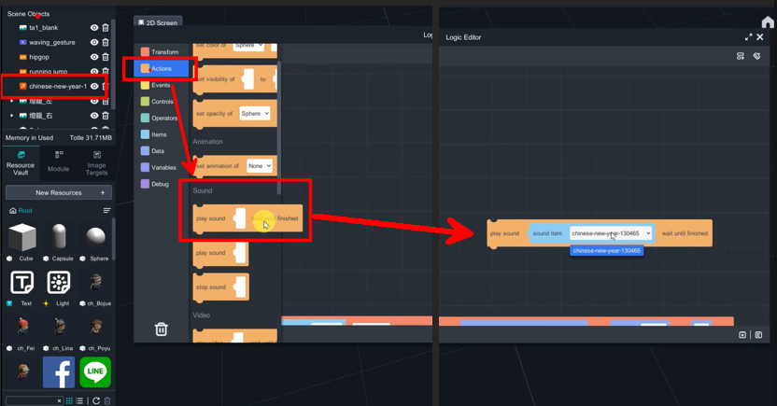Select the Variables block category

coord(163,168)
